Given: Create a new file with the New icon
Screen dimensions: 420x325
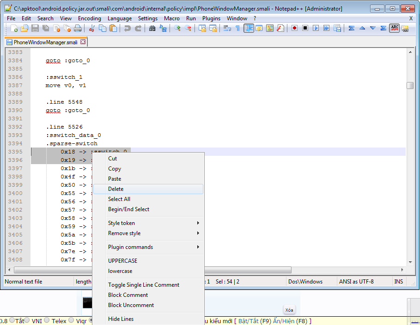Looking at the screenshot, I should (14, 28).
